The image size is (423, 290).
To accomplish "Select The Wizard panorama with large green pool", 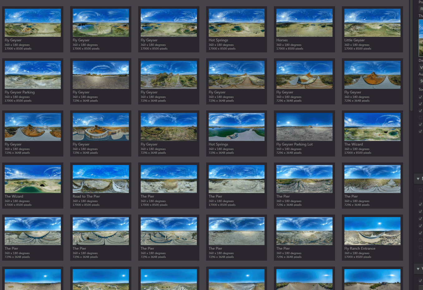I will point(33,179).
